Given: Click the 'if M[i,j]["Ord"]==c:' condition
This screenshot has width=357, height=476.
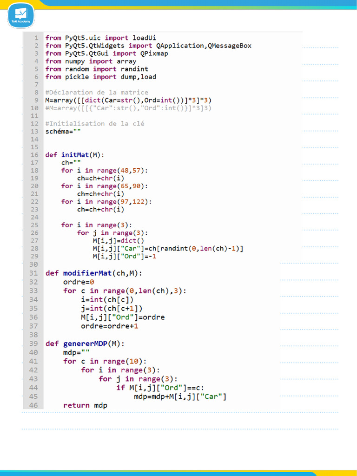Looking at the screenshot, I should [x=160, y=388].
